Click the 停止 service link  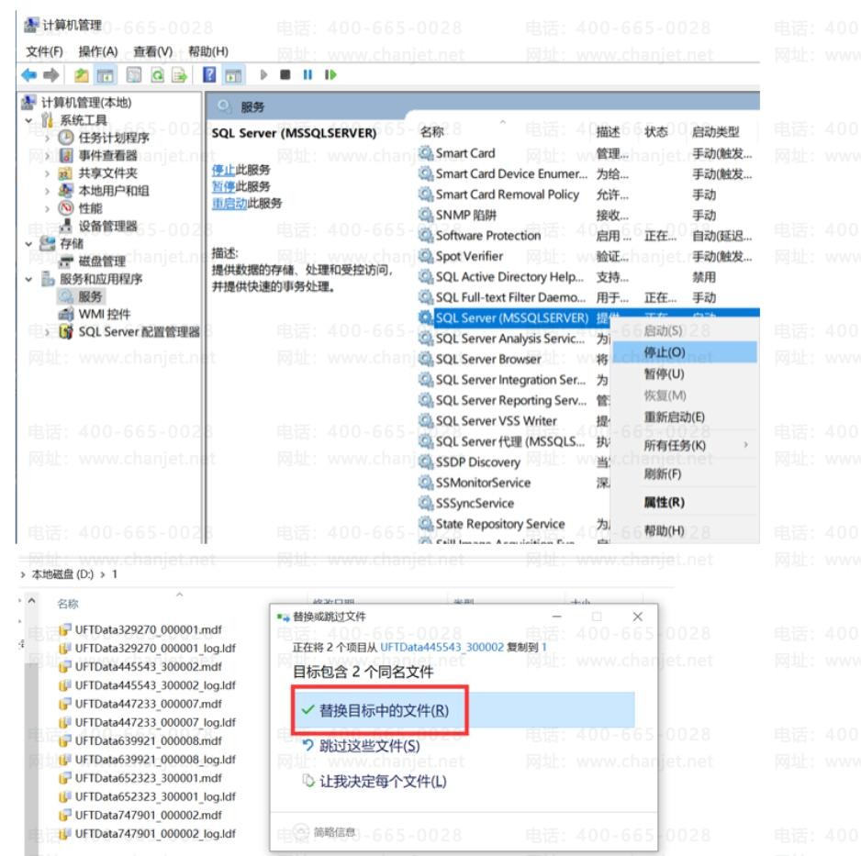click(x=223, y=170)
